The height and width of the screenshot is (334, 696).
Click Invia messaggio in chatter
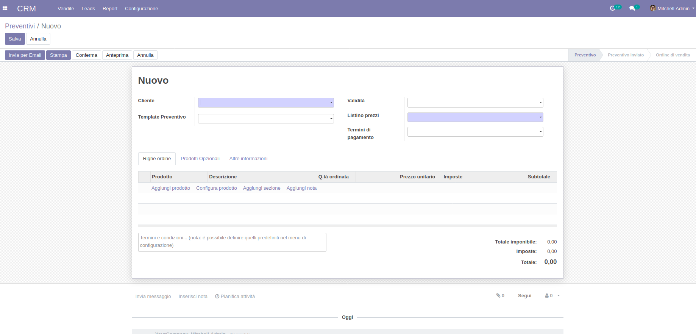(153, 297)
